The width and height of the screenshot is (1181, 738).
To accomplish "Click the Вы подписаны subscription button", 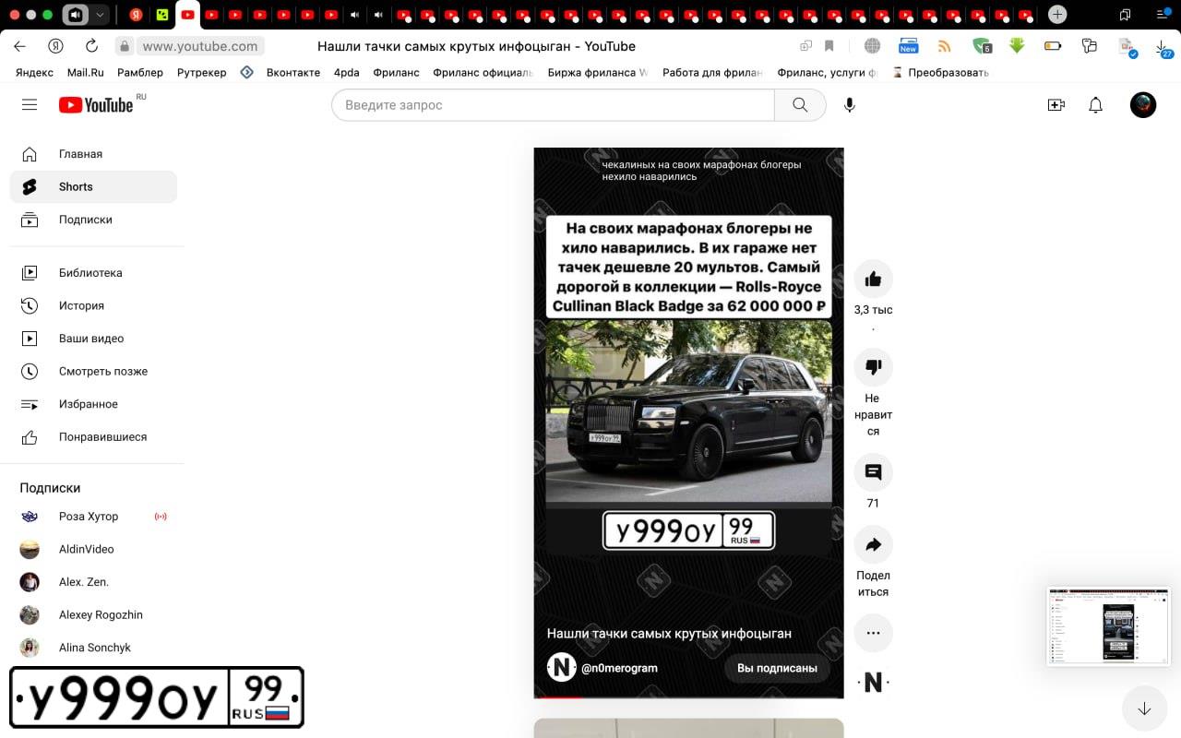I will pos(777,668).
